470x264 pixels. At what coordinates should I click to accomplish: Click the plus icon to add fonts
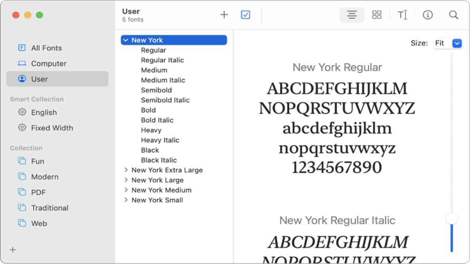coord(224,15)
